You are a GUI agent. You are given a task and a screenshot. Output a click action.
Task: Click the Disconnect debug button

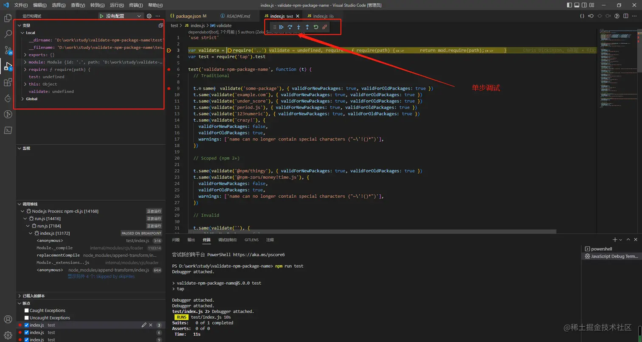pos(325,27)
